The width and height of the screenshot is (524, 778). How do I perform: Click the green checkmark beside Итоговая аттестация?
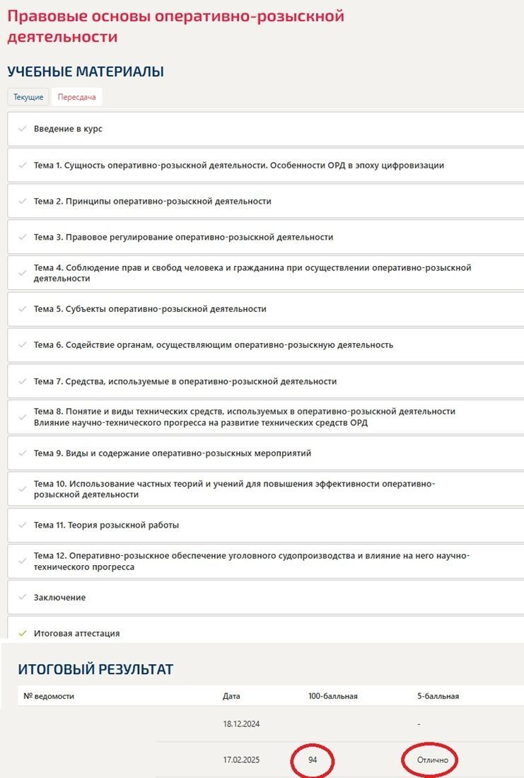pyautogui.click(x=23, y=634)
